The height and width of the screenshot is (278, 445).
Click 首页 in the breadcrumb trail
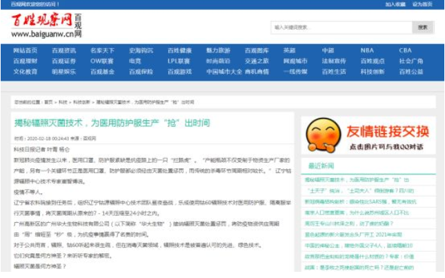[x=48, y=101]
